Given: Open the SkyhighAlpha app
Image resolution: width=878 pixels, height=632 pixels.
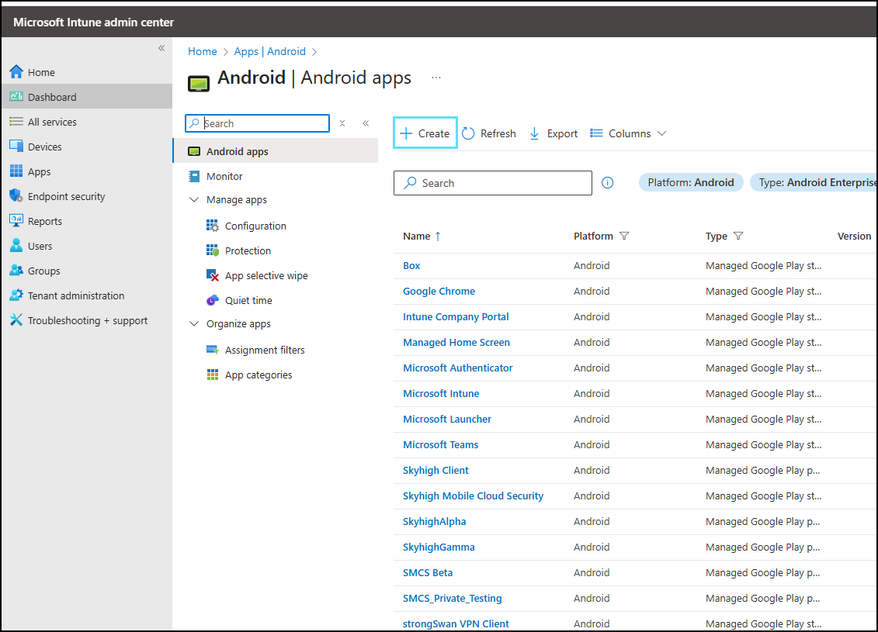Looking at the screenshot, I should [x=435, y=522].
